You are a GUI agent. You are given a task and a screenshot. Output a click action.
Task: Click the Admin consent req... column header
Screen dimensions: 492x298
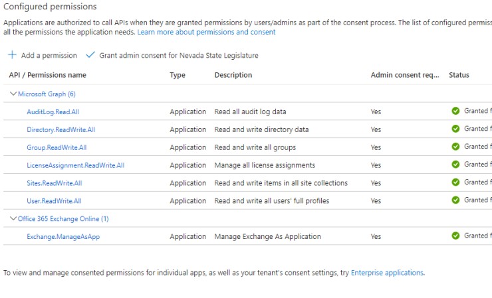(405, 75)
